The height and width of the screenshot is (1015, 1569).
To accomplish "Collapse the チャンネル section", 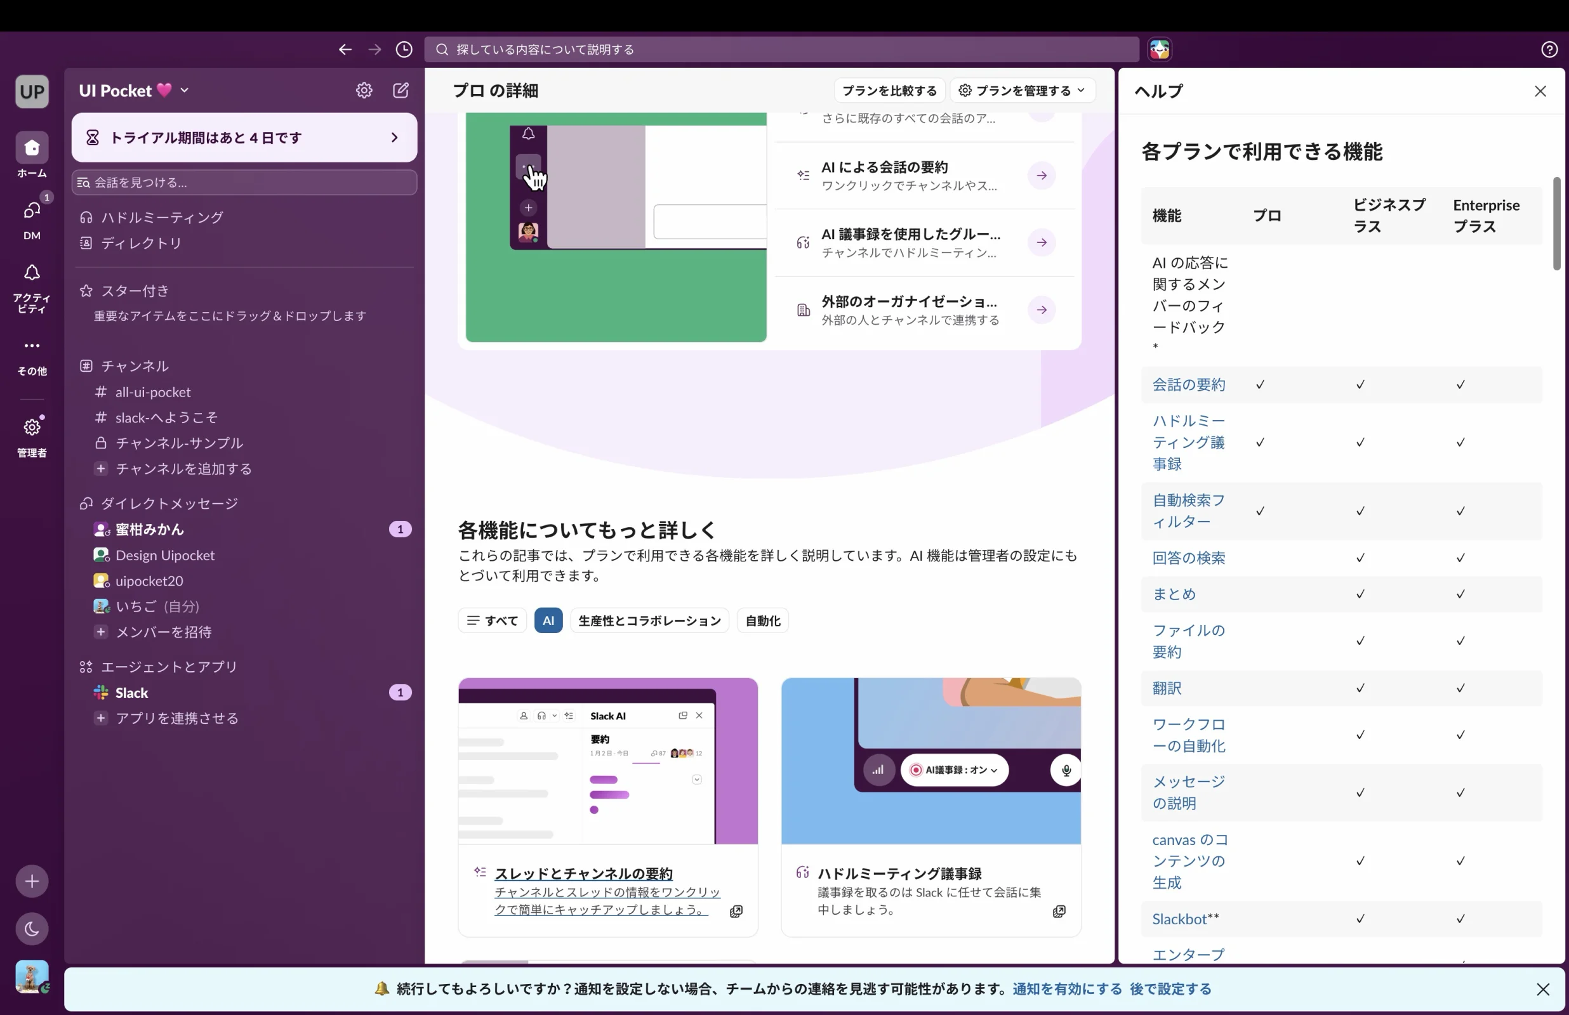I will [x=135, y=366].
